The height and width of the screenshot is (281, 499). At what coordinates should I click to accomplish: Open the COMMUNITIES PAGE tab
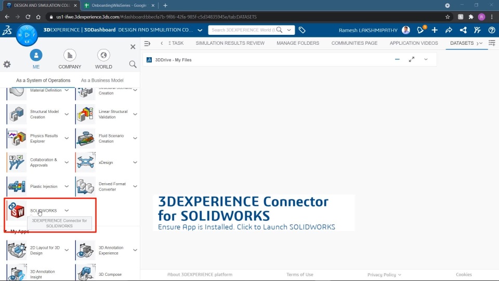click(x=354, y=43)
